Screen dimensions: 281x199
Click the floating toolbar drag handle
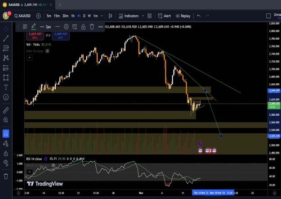(18, 27)
